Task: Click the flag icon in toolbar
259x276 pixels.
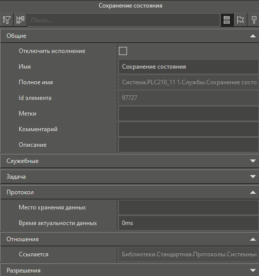Action: [x=240, y=20]
